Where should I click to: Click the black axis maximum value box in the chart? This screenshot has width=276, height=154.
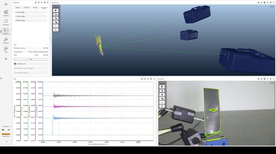point(18,82)
